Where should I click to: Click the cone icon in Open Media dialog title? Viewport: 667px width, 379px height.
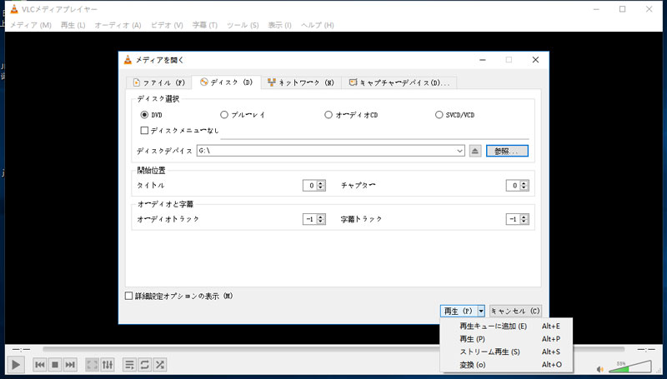pos(128,60)
